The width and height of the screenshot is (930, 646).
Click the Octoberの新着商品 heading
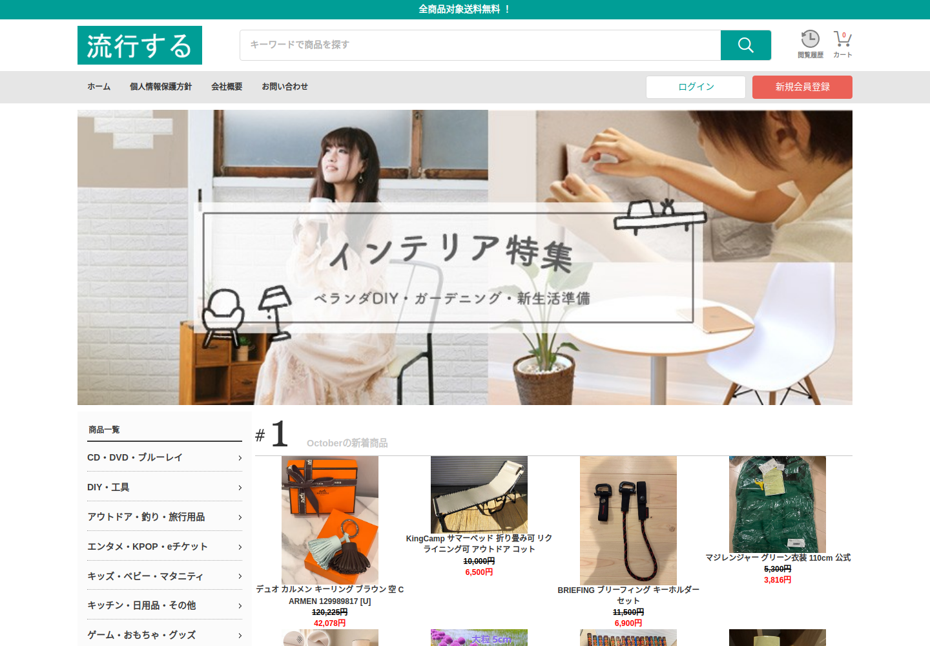click(x=347, y=443)
